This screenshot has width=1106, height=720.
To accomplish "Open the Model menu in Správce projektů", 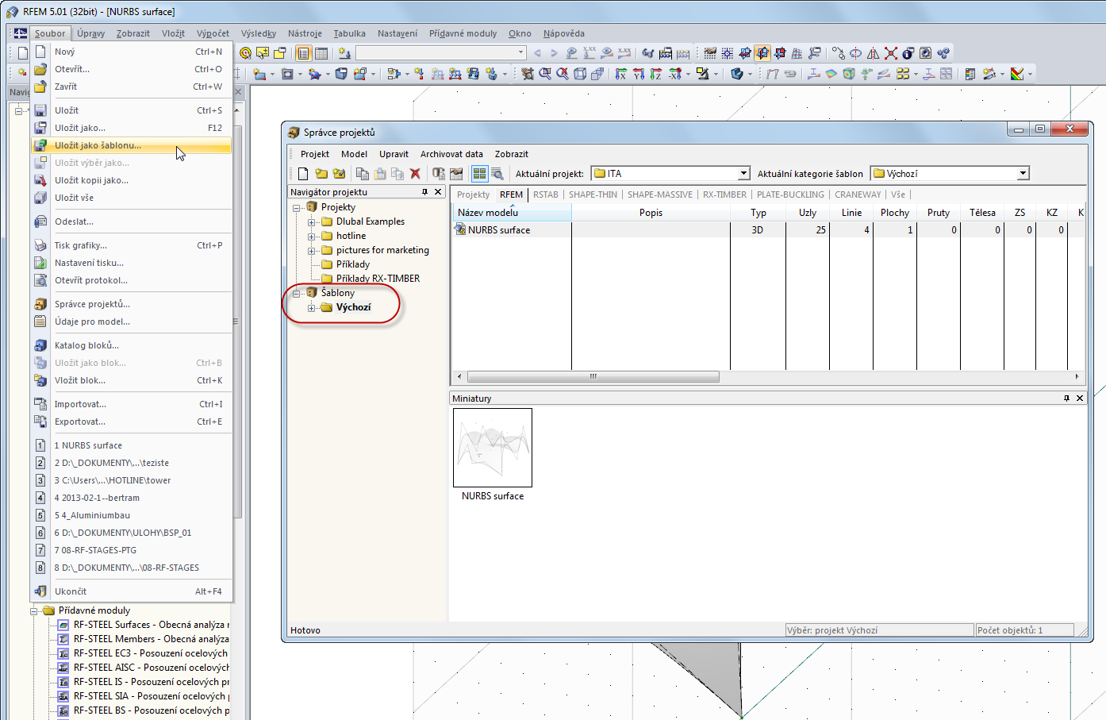I will pyautogui.click(x=354, y=154).
